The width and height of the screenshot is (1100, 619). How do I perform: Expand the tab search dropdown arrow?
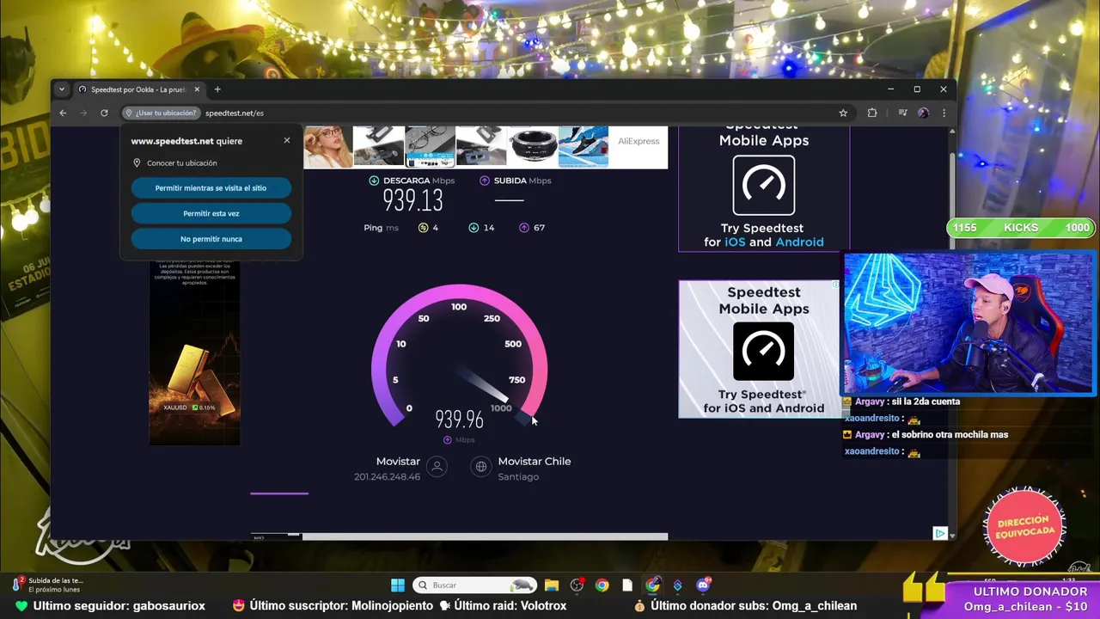point(61,89)
